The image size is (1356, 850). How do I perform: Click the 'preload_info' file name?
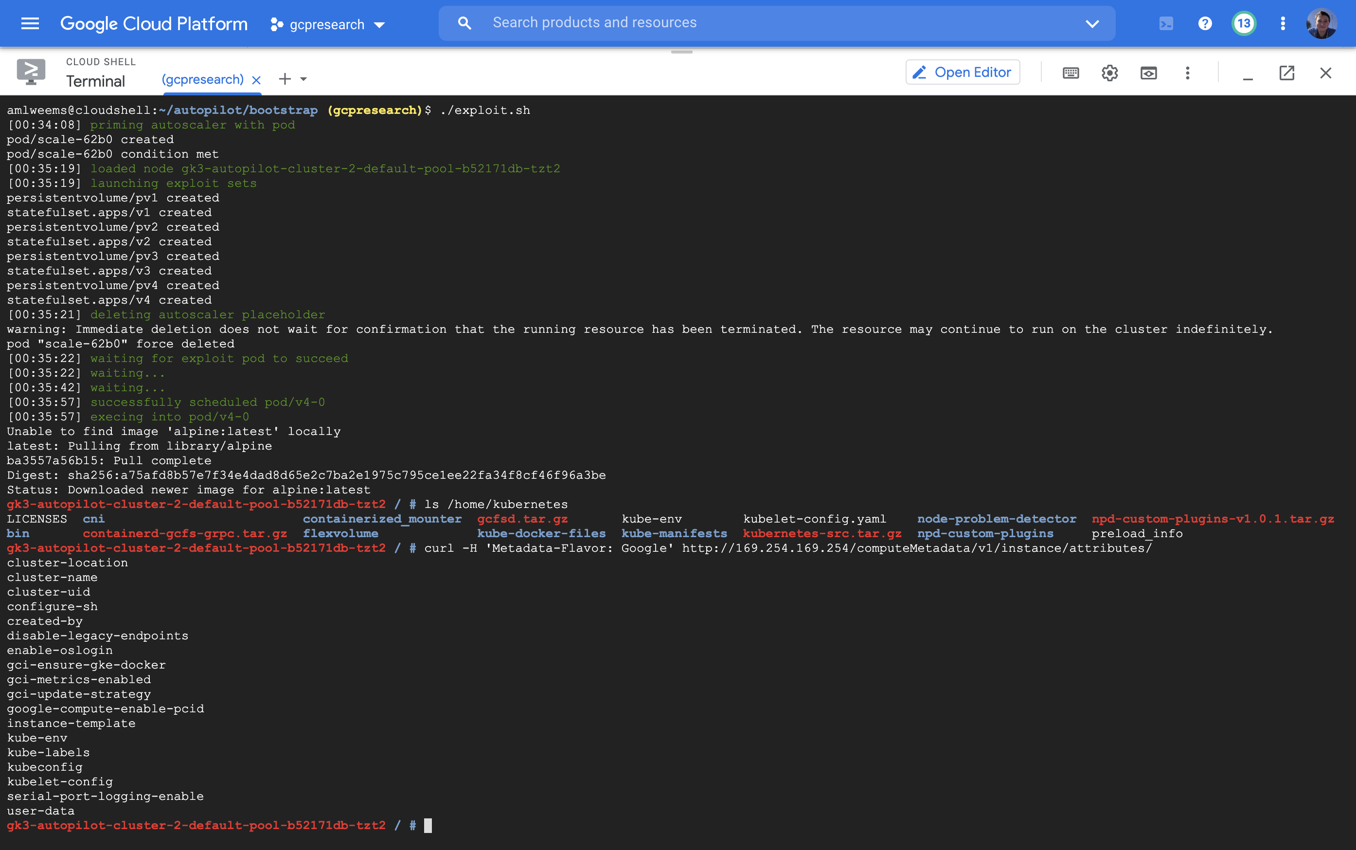[1137, 534]
